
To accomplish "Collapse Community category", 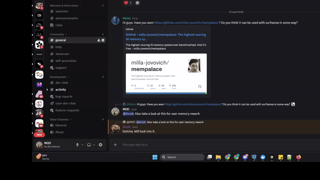I will tap(58, 34).
